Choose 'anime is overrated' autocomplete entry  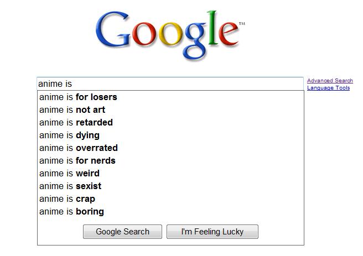tap(78, 148)
